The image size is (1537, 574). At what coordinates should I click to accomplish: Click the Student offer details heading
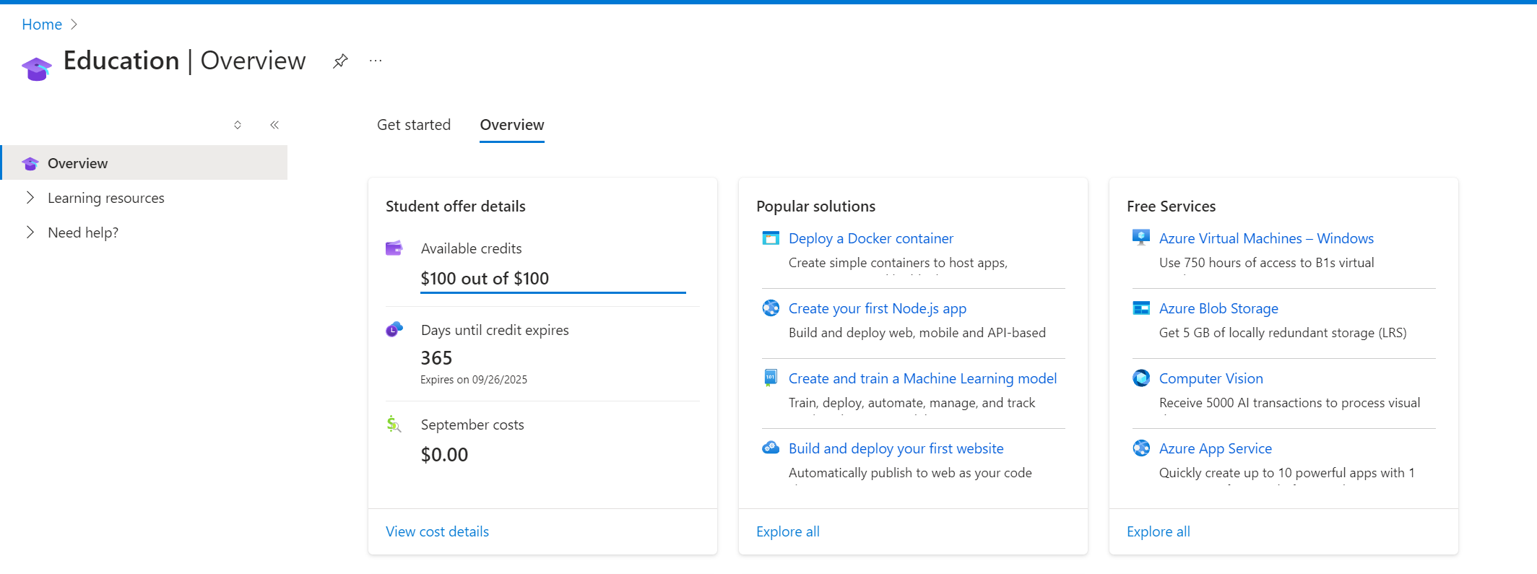click(x=456, y=206)
